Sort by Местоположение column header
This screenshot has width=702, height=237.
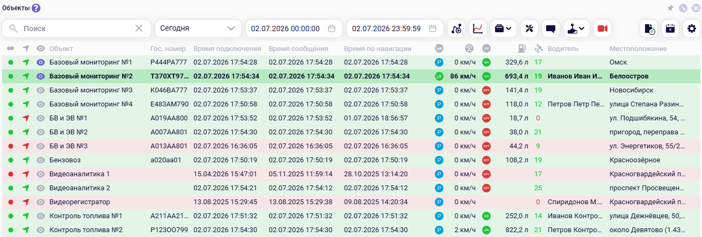pos(638,49)
